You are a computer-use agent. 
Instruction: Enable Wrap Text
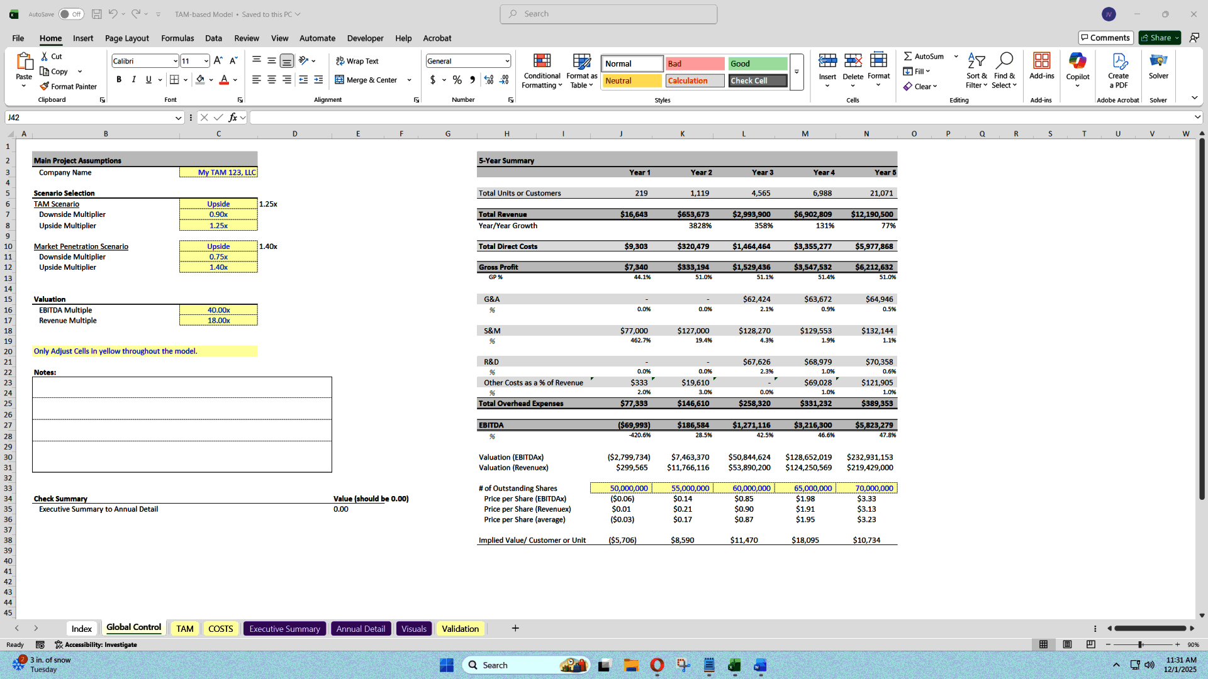tap(357, 60)
